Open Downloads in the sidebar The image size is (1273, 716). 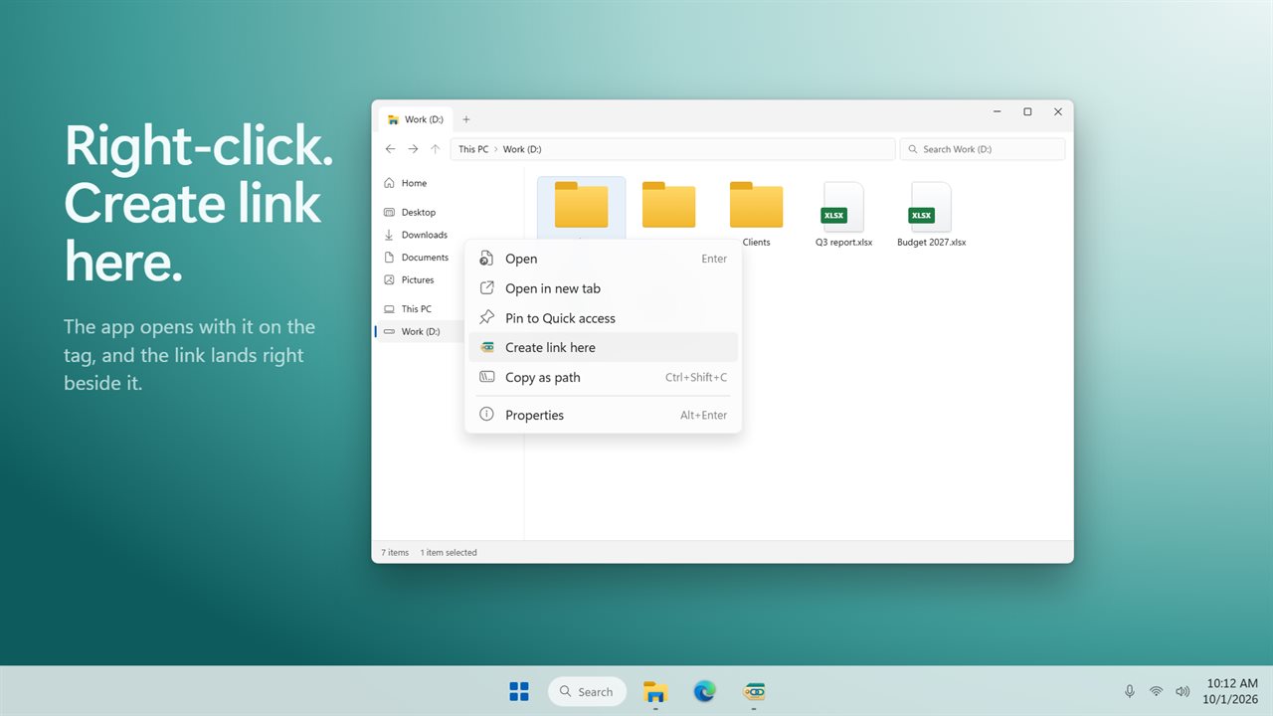[x=424, y=235]
